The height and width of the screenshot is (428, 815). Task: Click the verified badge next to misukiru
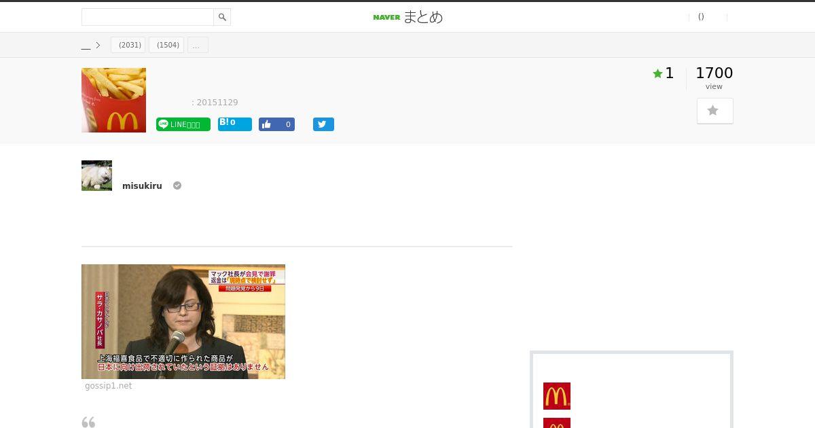[x=177, y=185]
